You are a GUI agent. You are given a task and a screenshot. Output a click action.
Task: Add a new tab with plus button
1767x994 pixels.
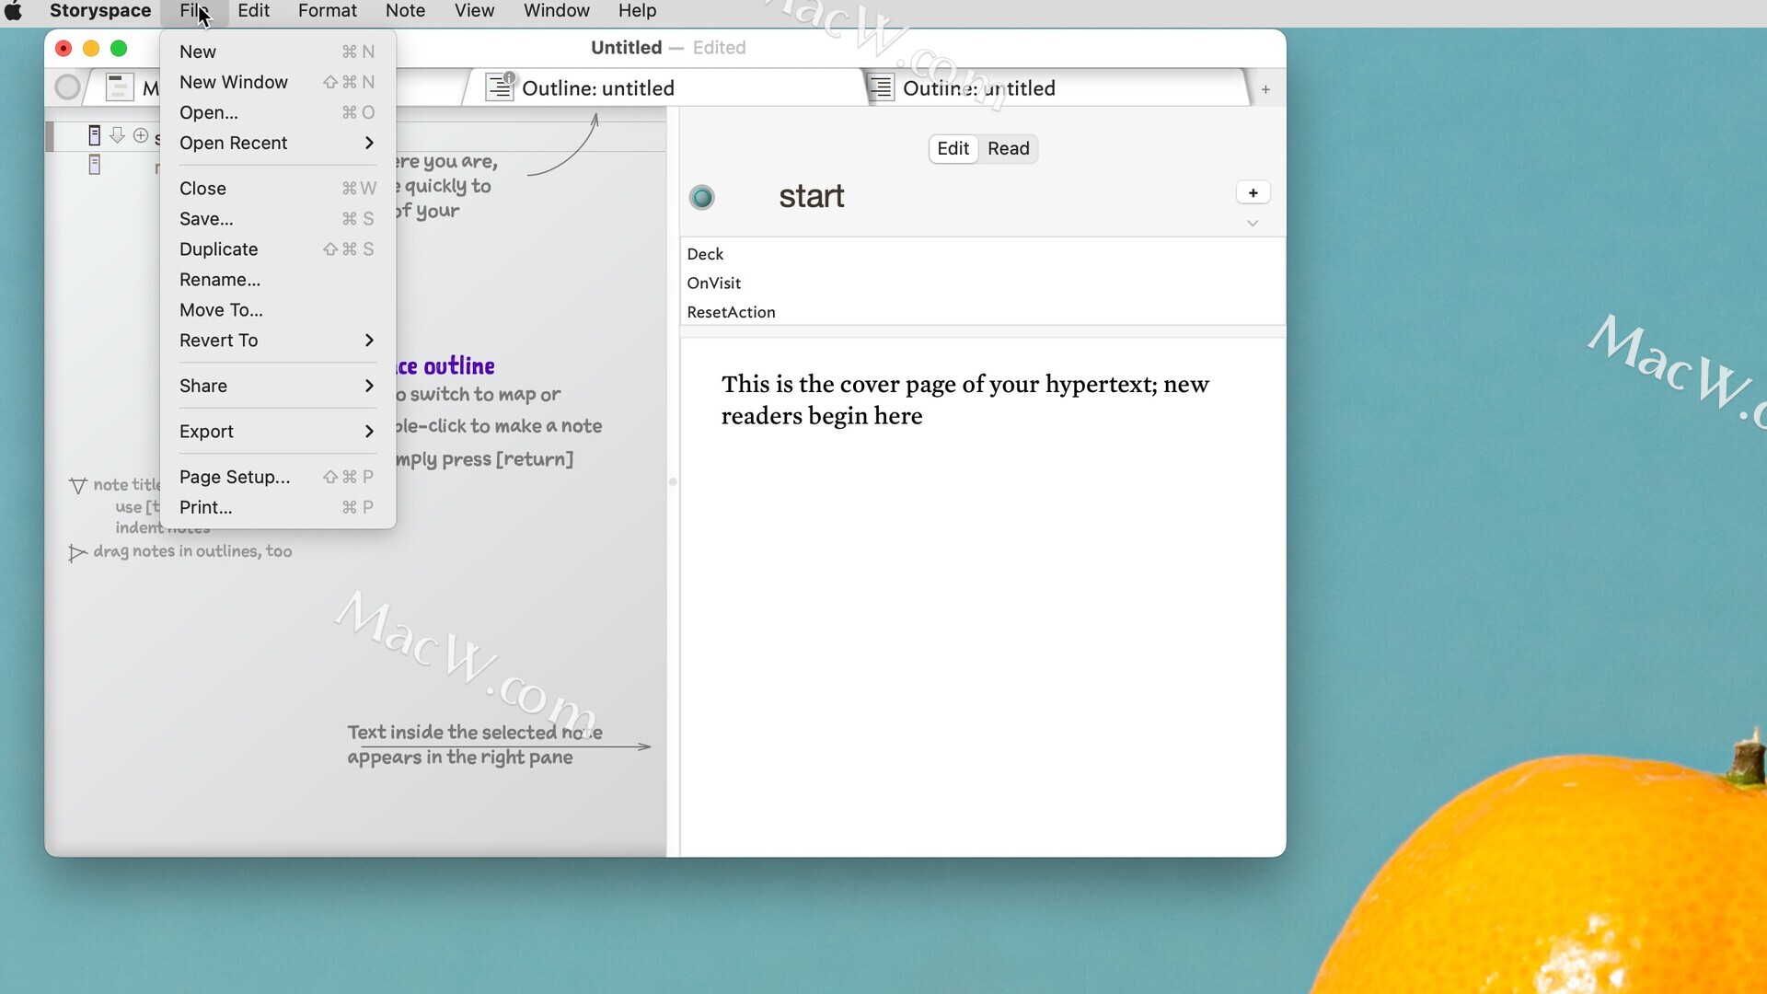point(1265,89)
